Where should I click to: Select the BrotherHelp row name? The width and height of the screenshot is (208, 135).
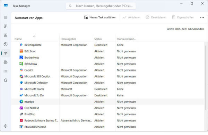point(32,58)
